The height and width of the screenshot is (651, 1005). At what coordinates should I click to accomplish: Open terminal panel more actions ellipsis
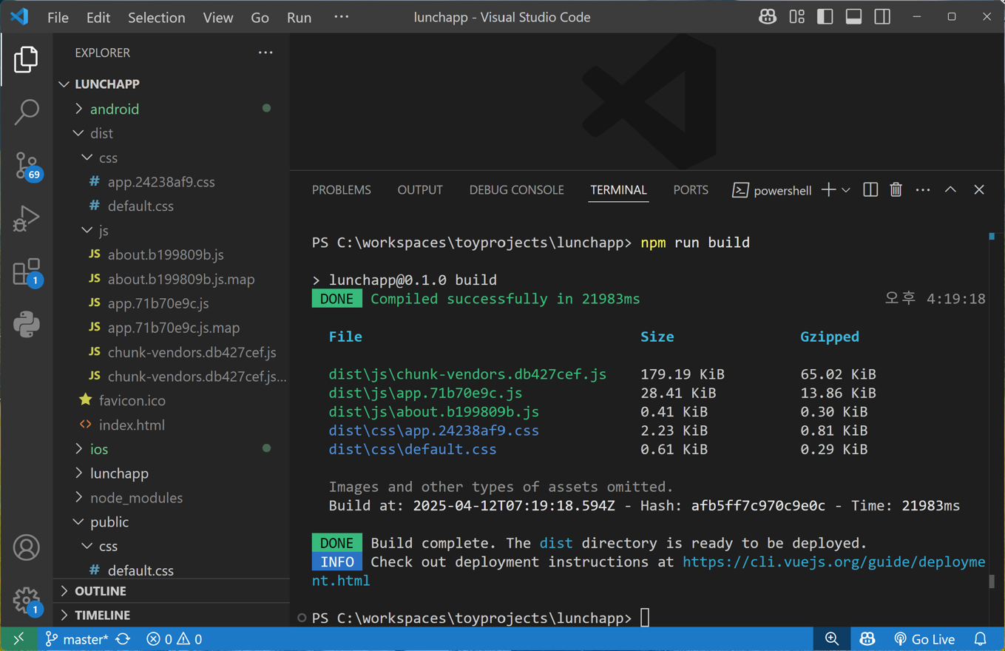tap(923, 190)
